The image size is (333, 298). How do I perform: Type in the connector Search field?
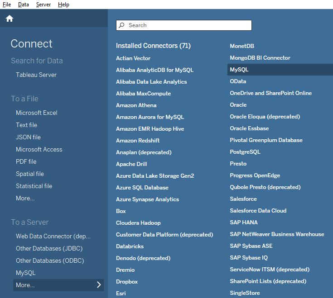click(186, 25)
